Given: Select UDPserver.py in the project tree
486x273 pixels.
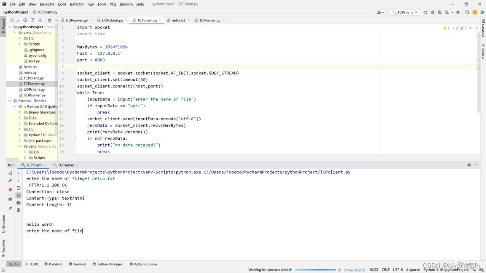Looking at the screenshot, I should (x=34, y=95).
